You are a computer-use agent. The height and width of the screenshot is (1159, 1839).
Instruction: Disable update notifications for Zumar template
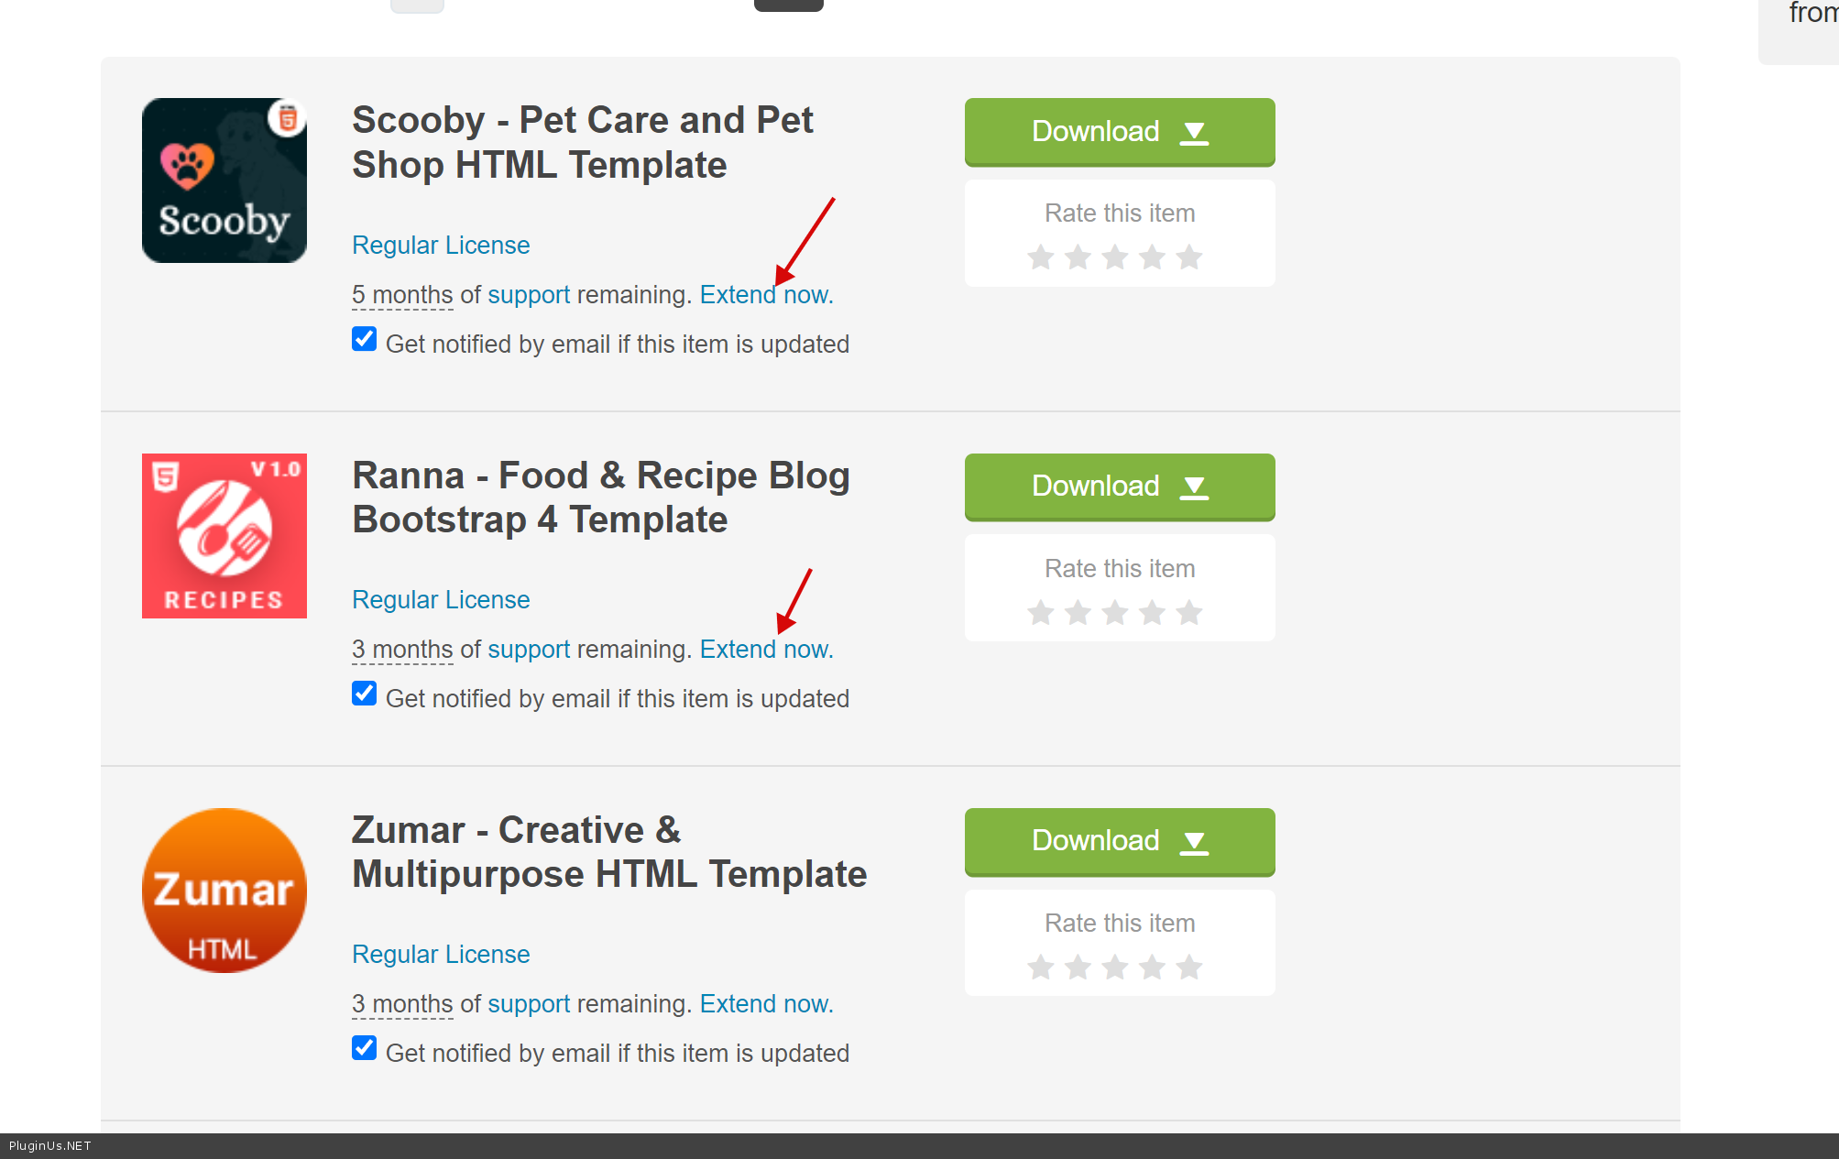[364, 1048]
